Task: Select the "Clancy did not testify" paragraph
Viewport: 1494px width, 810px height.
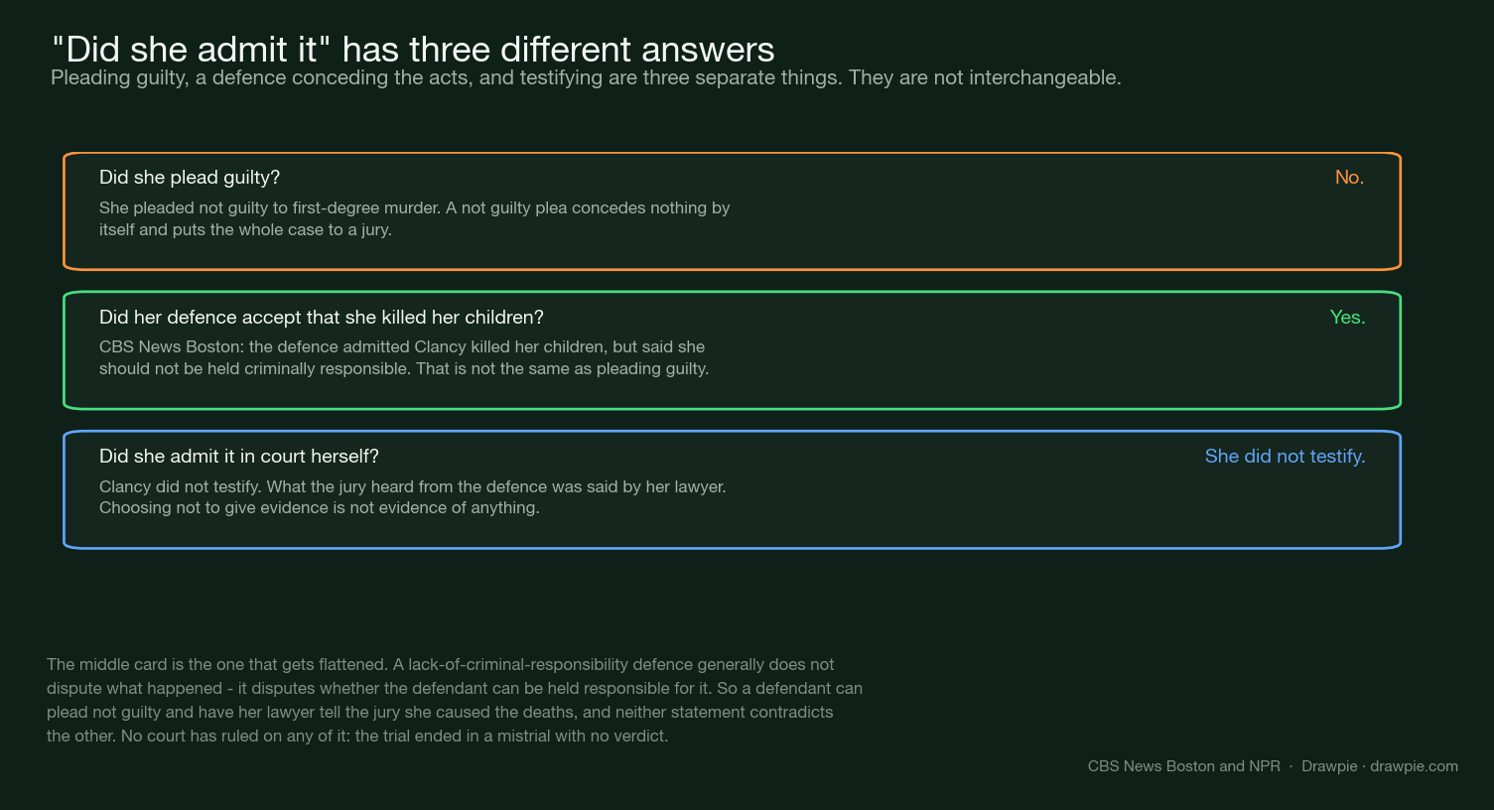Action: point(413,497)
